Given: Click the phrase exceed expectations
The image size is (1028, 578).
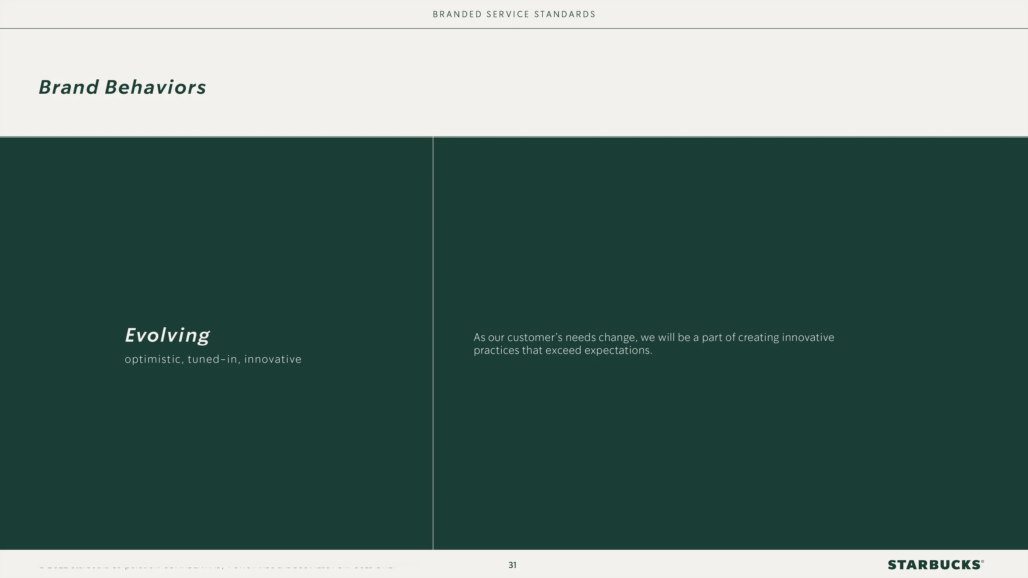Looking at the screenshot, I should click(x=599, y=350).
